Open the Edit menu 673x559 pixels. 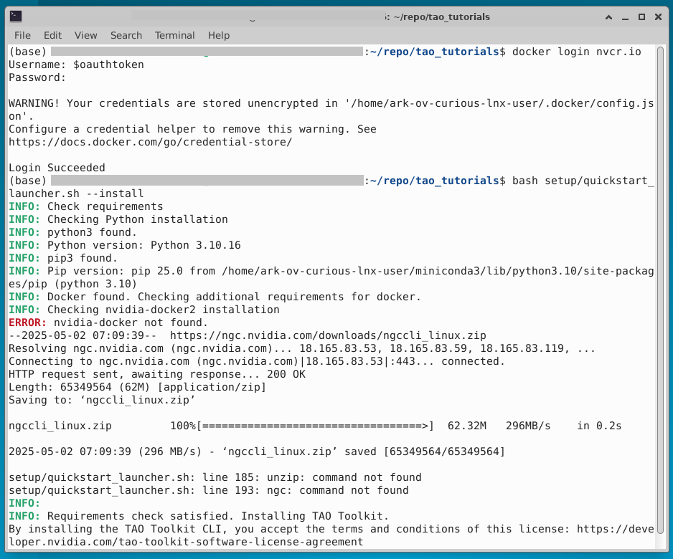pyautogui.click(x=52, y=35)
